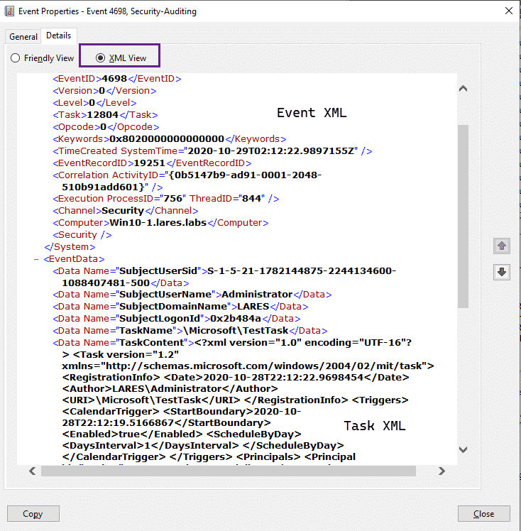The image size is (521, 531).
Task: Click the Enabled true text
Action: (132, 434)
